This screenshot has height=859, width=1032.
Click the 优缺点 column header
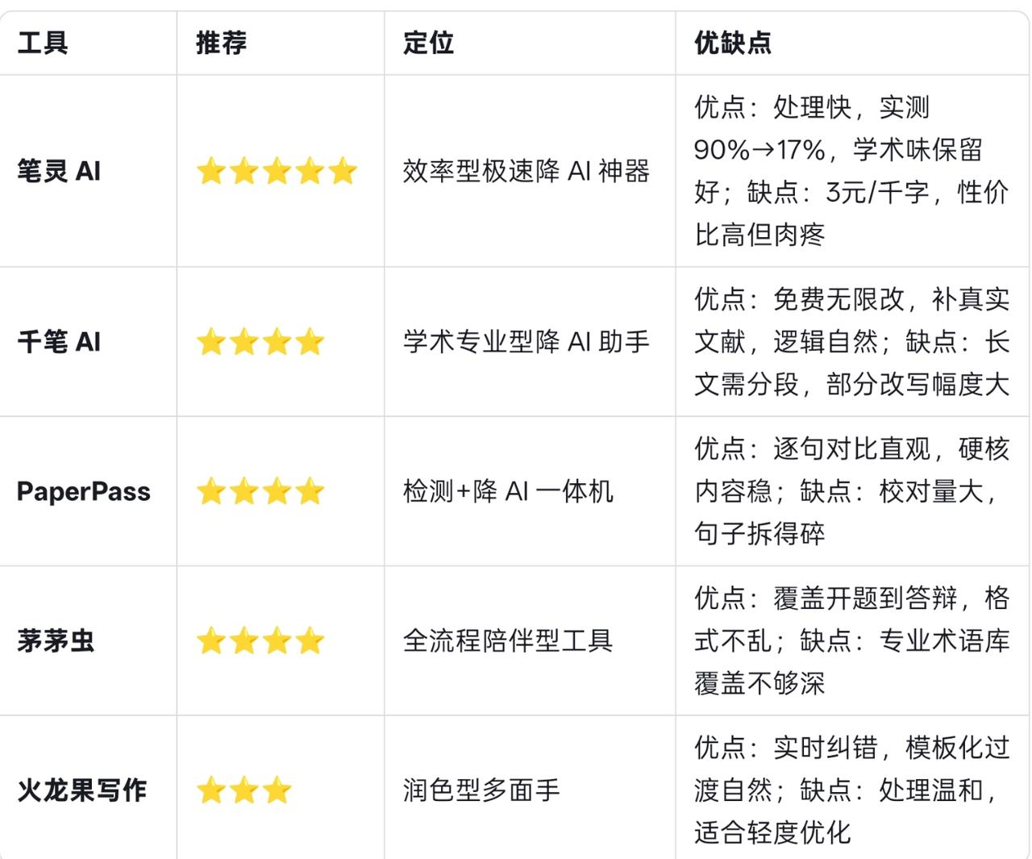(x=733, y=43)
